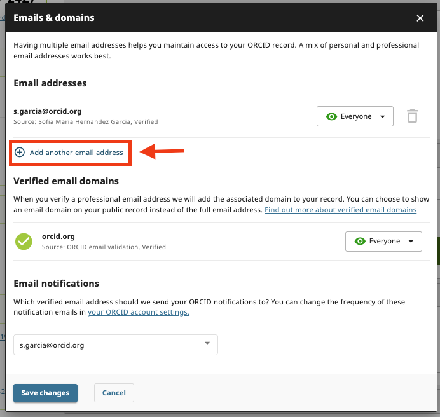Expand the orcid.org domain visibility dropdown arrow
The width and height of the screenshot is (440, 417).
[x=411, y=242]
